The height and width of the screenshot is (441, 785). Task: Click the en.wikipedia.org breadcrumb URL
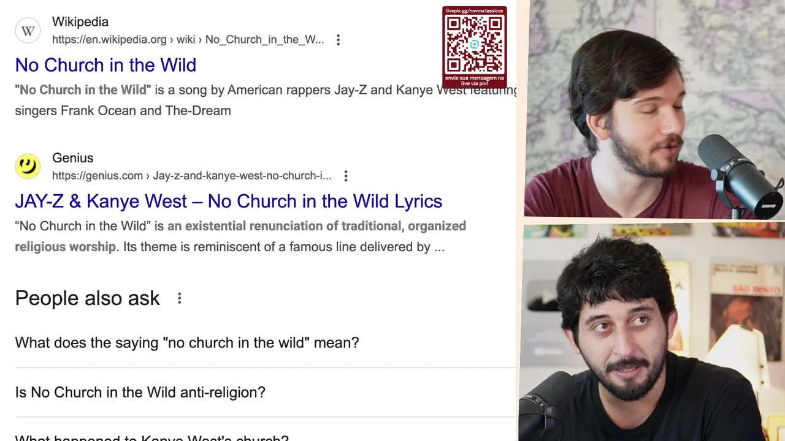(x=188, y=40)
